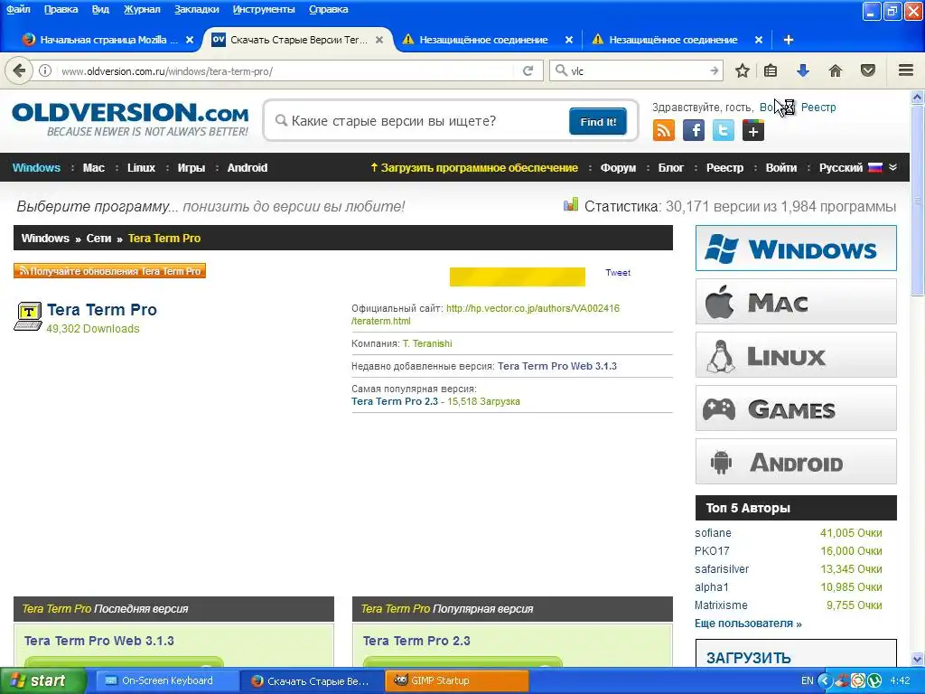Click the RSS feed icon in header
Viewport: 925px width, 694px height.
[664, 130]
